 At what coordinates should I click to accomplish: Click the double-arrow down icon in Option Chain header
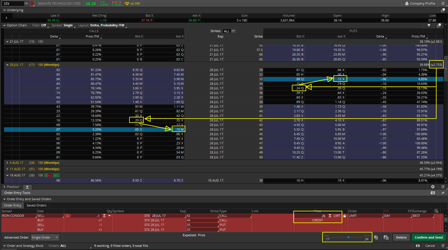[429, 25]
